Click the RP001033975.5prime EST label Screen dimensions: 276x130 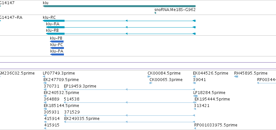[x=216, y=125]
